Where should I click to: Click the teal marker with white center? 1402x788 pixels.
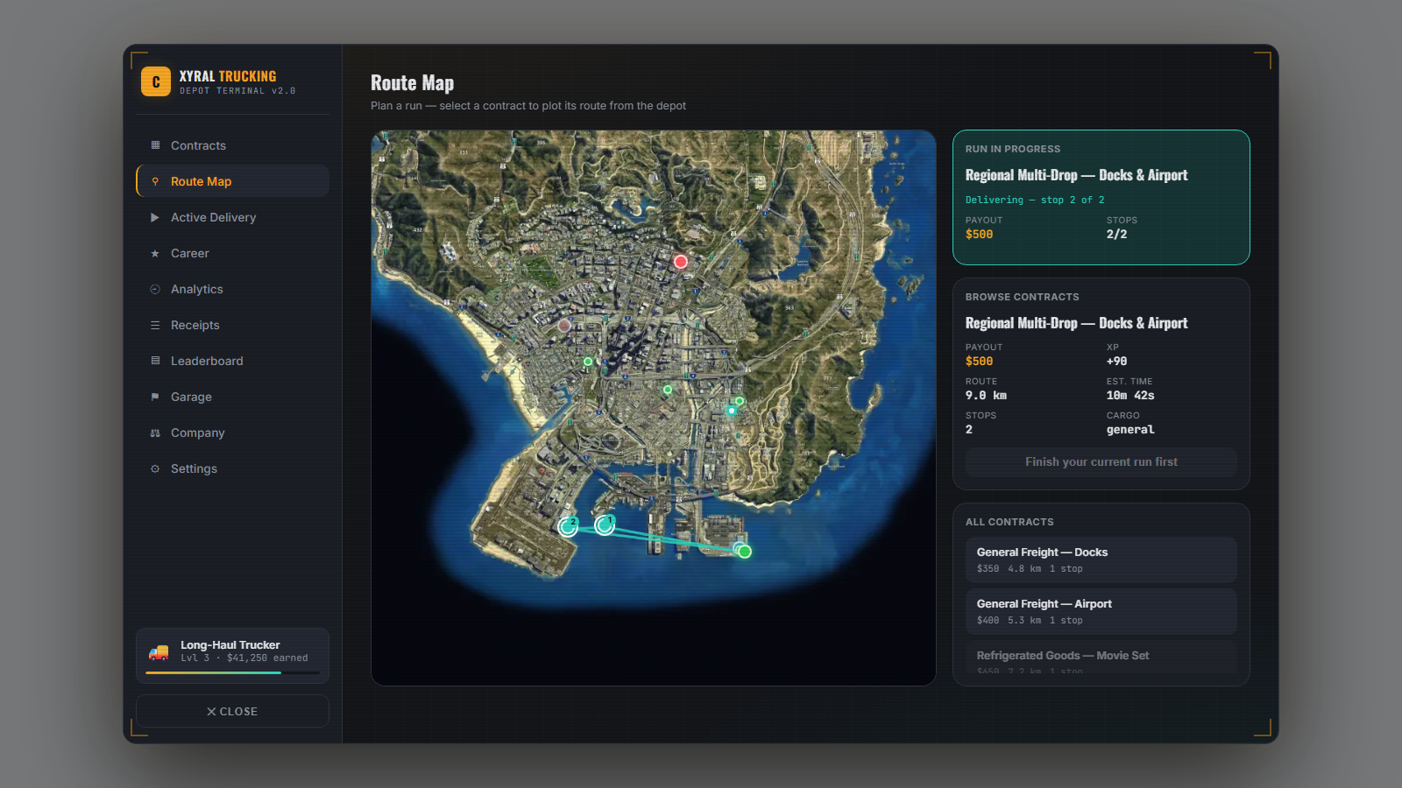click(x=732, y=410)
